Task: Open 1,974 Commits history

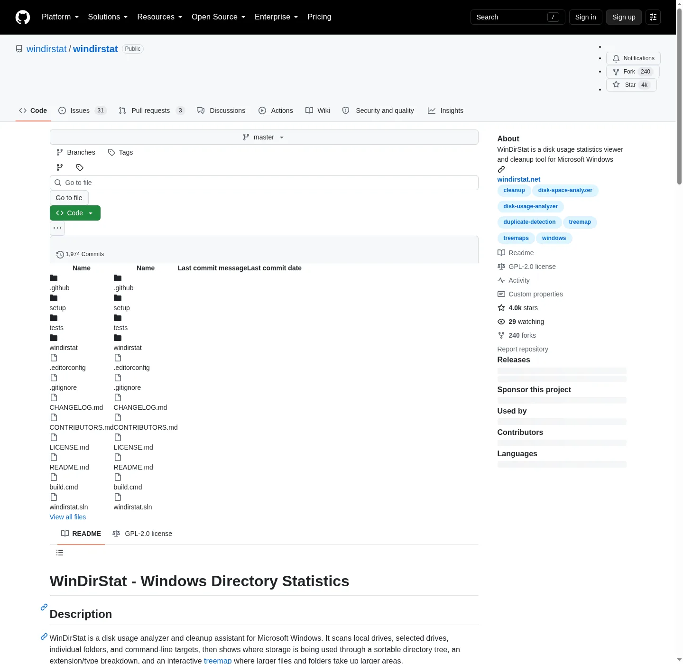Action: click(80, 254)
